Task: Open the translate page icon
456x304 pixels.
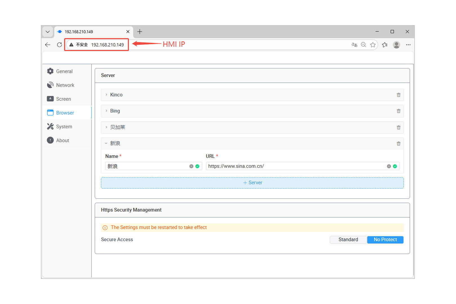Action: coord(354,45)
